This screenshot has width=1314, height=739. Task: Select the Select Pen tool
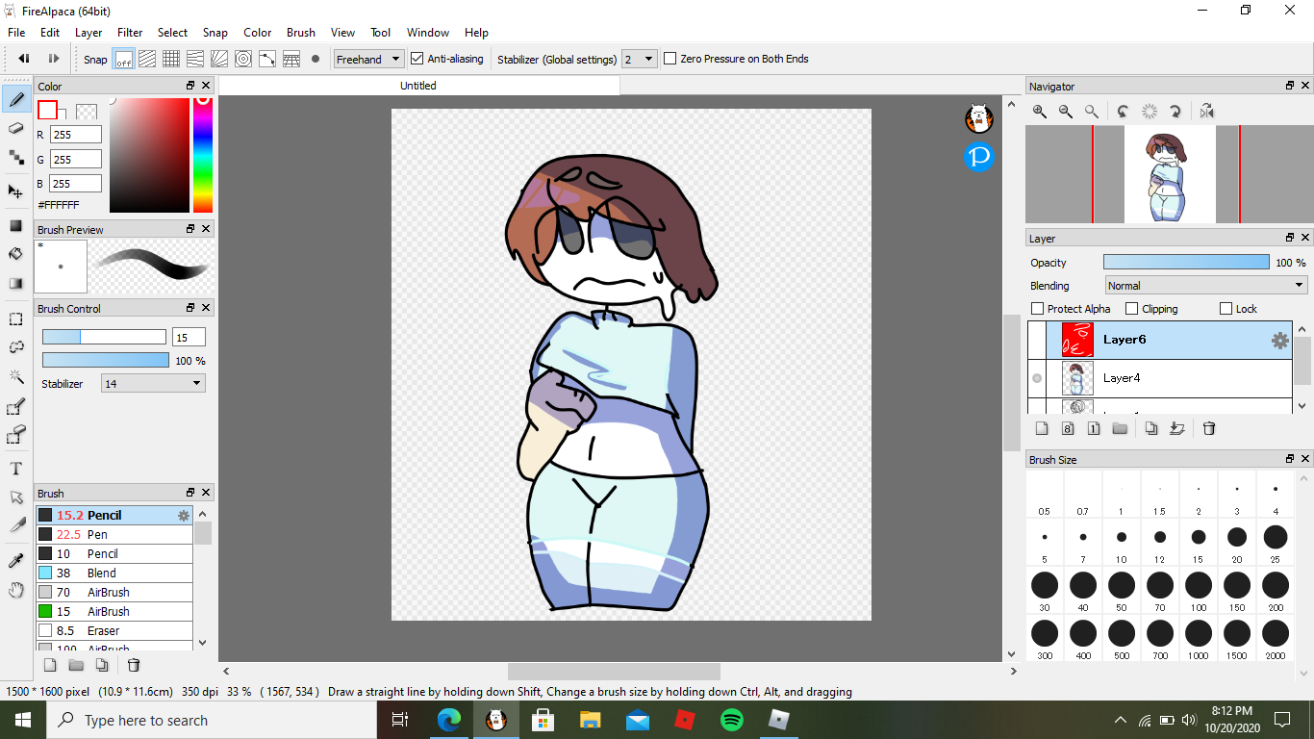tap(16, 407)
